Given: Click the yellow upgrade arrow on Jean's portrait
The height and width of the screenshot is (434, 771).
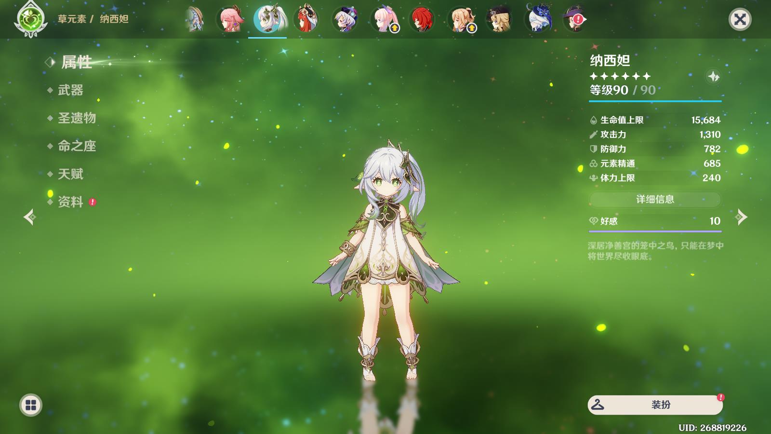Looking at the screenshot, I should pyautogui.click(x=471, y=28).
